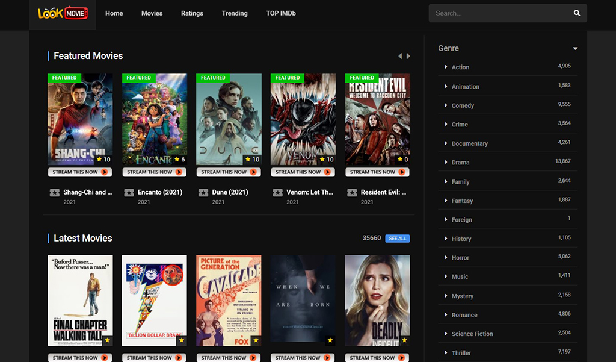
Task: Stream Dune with Stream This Now button
Action: coord(229,172)
